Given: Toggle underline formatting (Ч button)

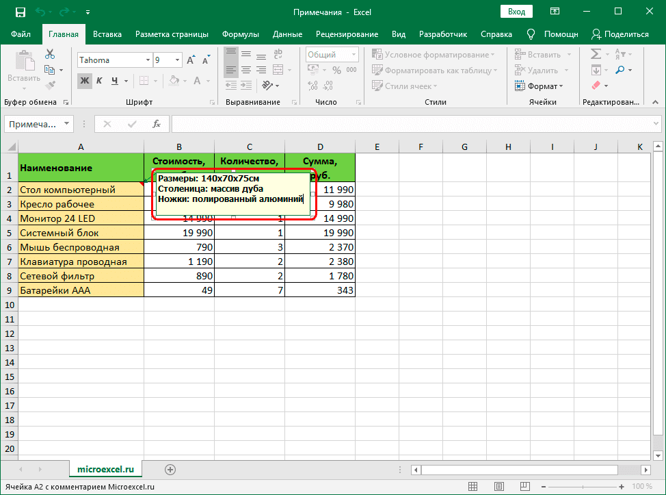Looking at the screenshot, I should click(x=114, y=81).
